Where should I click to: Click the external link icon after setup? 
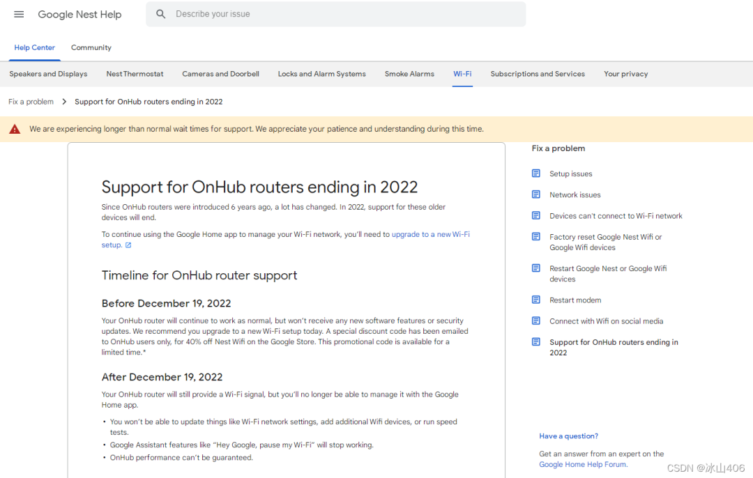128,245
